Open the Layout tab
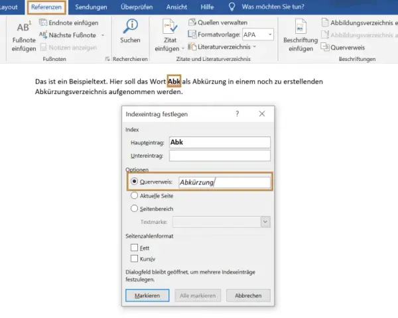 click(x=9, y=7)
